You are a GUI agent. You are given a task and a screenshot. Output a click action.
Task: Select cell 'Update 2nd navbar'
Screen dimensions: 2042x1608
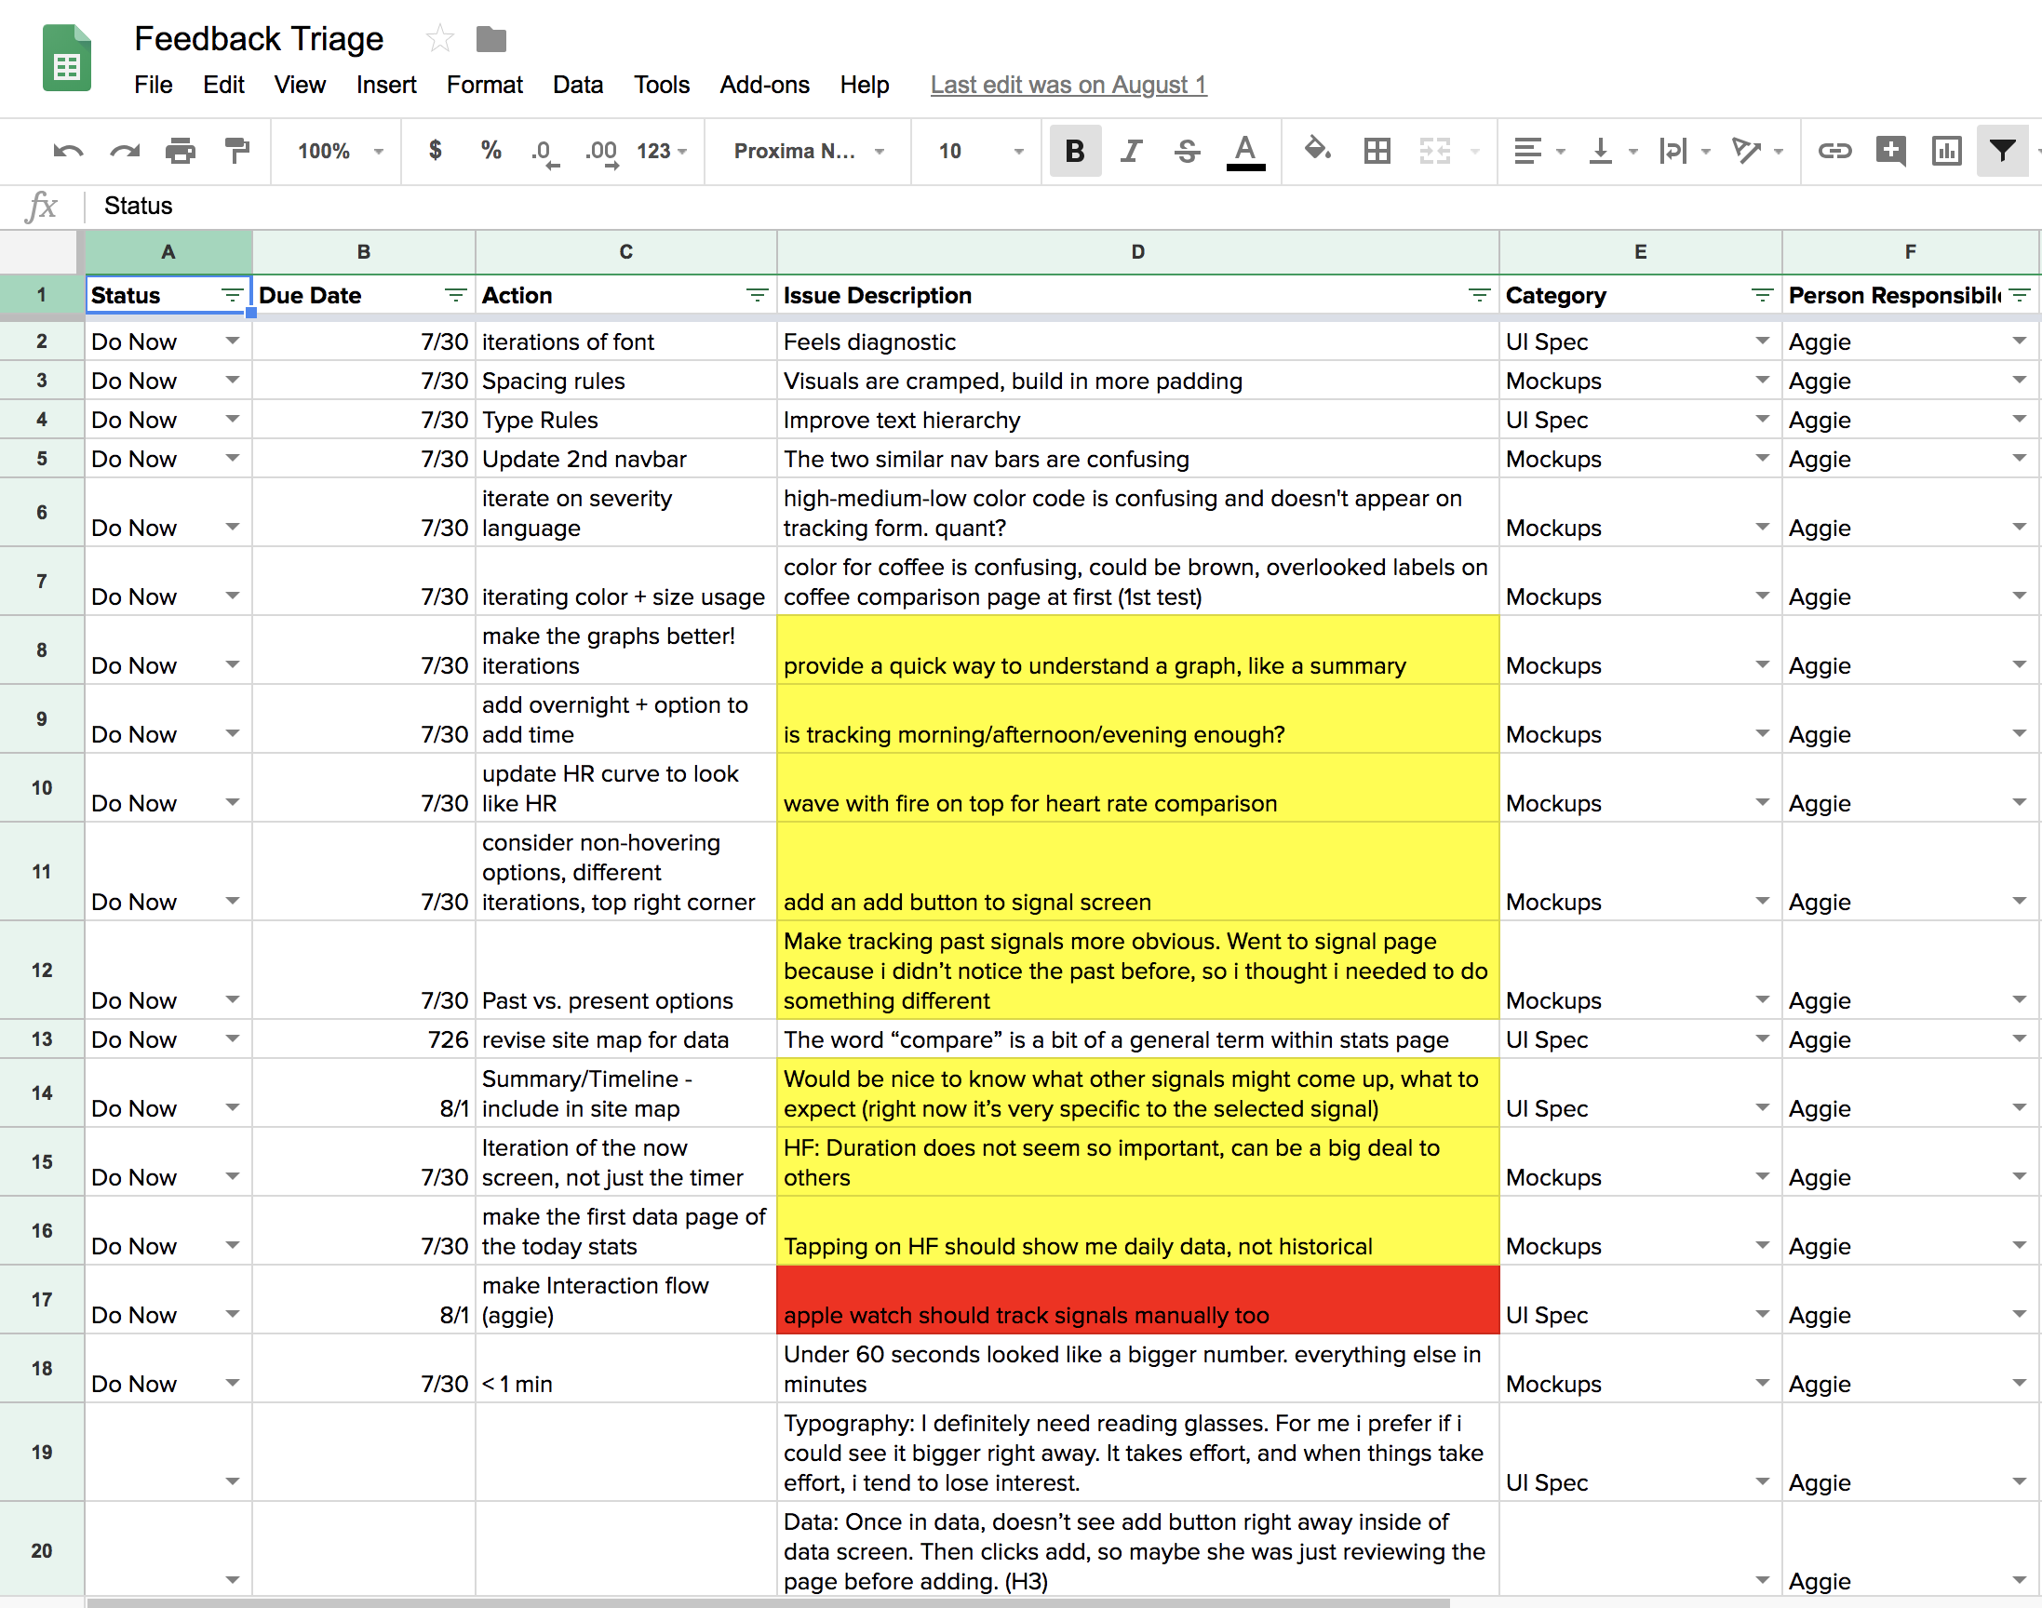(626, 459)
